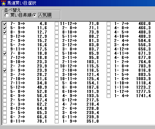Check the 1-7 bet checkbox
This screenshot has height=129, width=155.
(108, 24)
